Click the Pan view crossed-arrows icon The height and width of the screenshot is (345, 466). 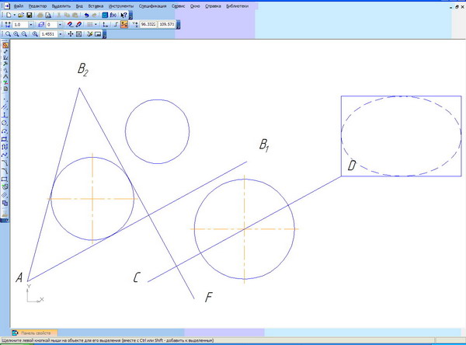click(70, 35)
